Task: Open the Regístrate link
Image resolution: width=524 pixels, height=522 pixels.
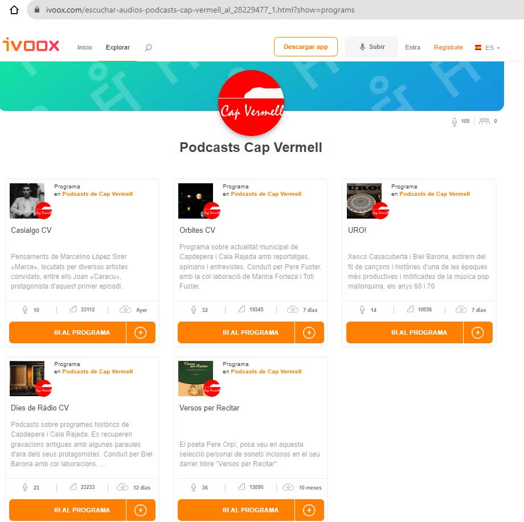Action: click(x=448, y=47)
